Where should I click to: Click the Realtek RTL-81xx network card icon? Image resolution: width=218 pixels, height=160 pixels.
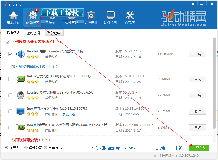[x=21, y=128]
